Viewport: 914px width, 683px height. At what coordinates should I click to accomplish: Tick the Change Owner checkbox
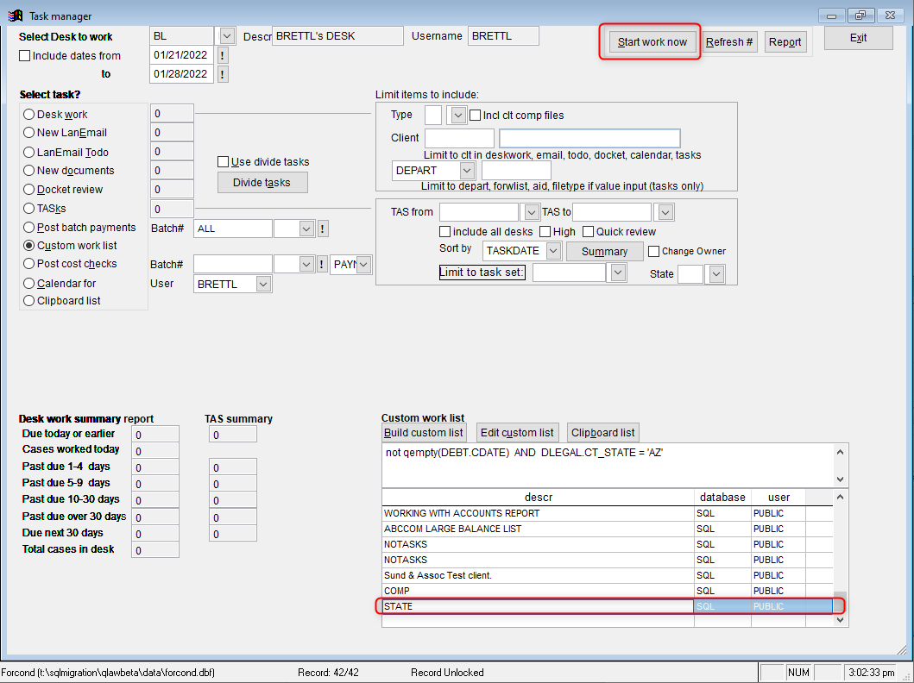654,251
